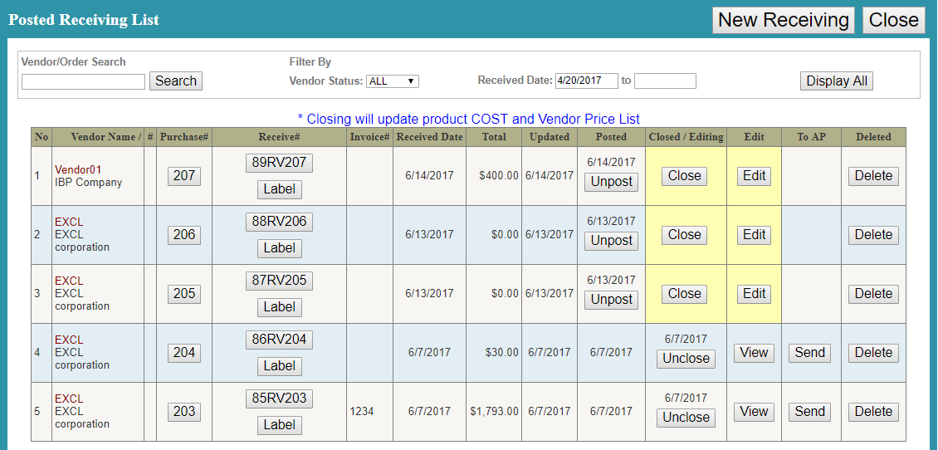The width and height of the screenshot is (938, 450).
Task: Edit receiving for purchase 206
Action: click(754, 235)
